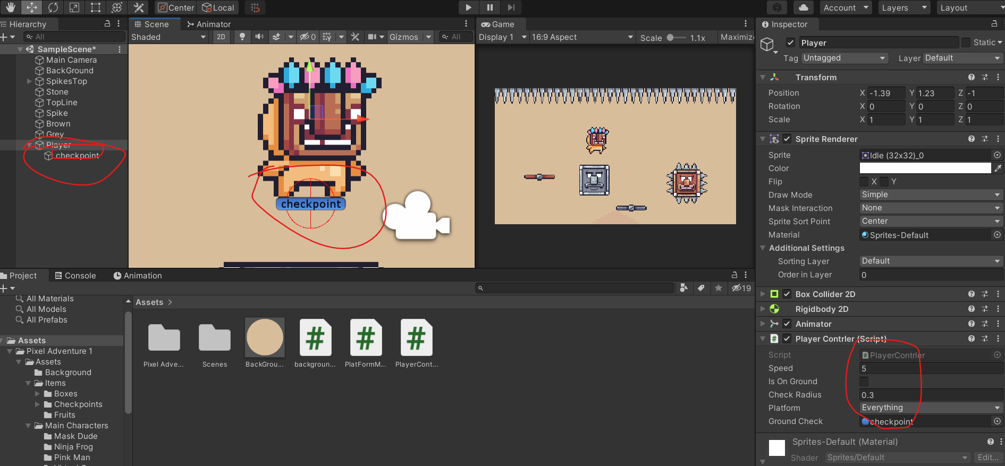Open Sprite Renderer Color swatch
Screen dimensions: 1005x466
click(x=925, y=168)
